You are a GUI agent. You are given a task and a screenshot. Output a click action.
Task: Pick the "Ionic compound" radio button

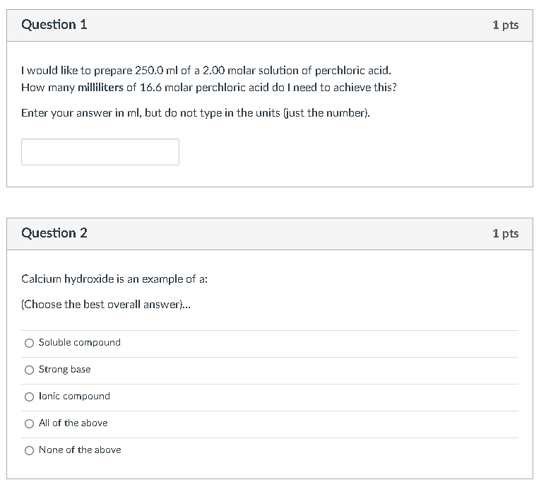(x=29, y=397)
